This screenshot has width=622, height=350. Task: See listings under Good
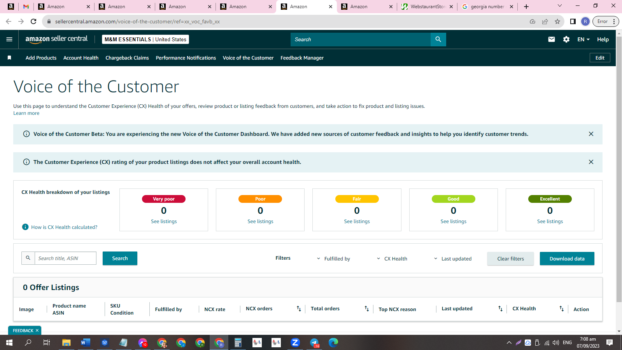453,222
